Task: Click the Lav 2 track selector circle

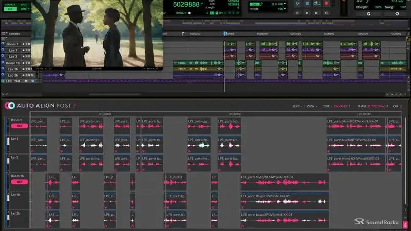Action: (3, 56)
